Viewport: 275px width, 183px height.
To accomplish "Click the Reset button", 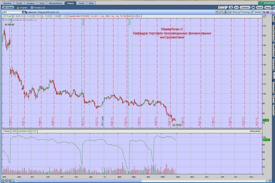I will click(x=260, y=7).
